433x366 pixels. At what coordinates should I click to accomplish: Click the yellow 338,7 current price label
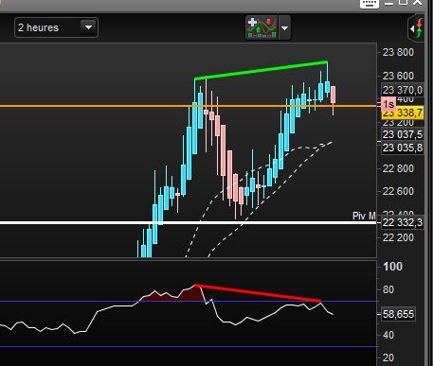[403, 113]
